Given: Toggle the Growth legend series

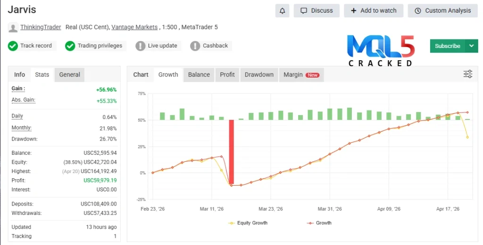Looking at the screenshot, I should tap(319, 223).
